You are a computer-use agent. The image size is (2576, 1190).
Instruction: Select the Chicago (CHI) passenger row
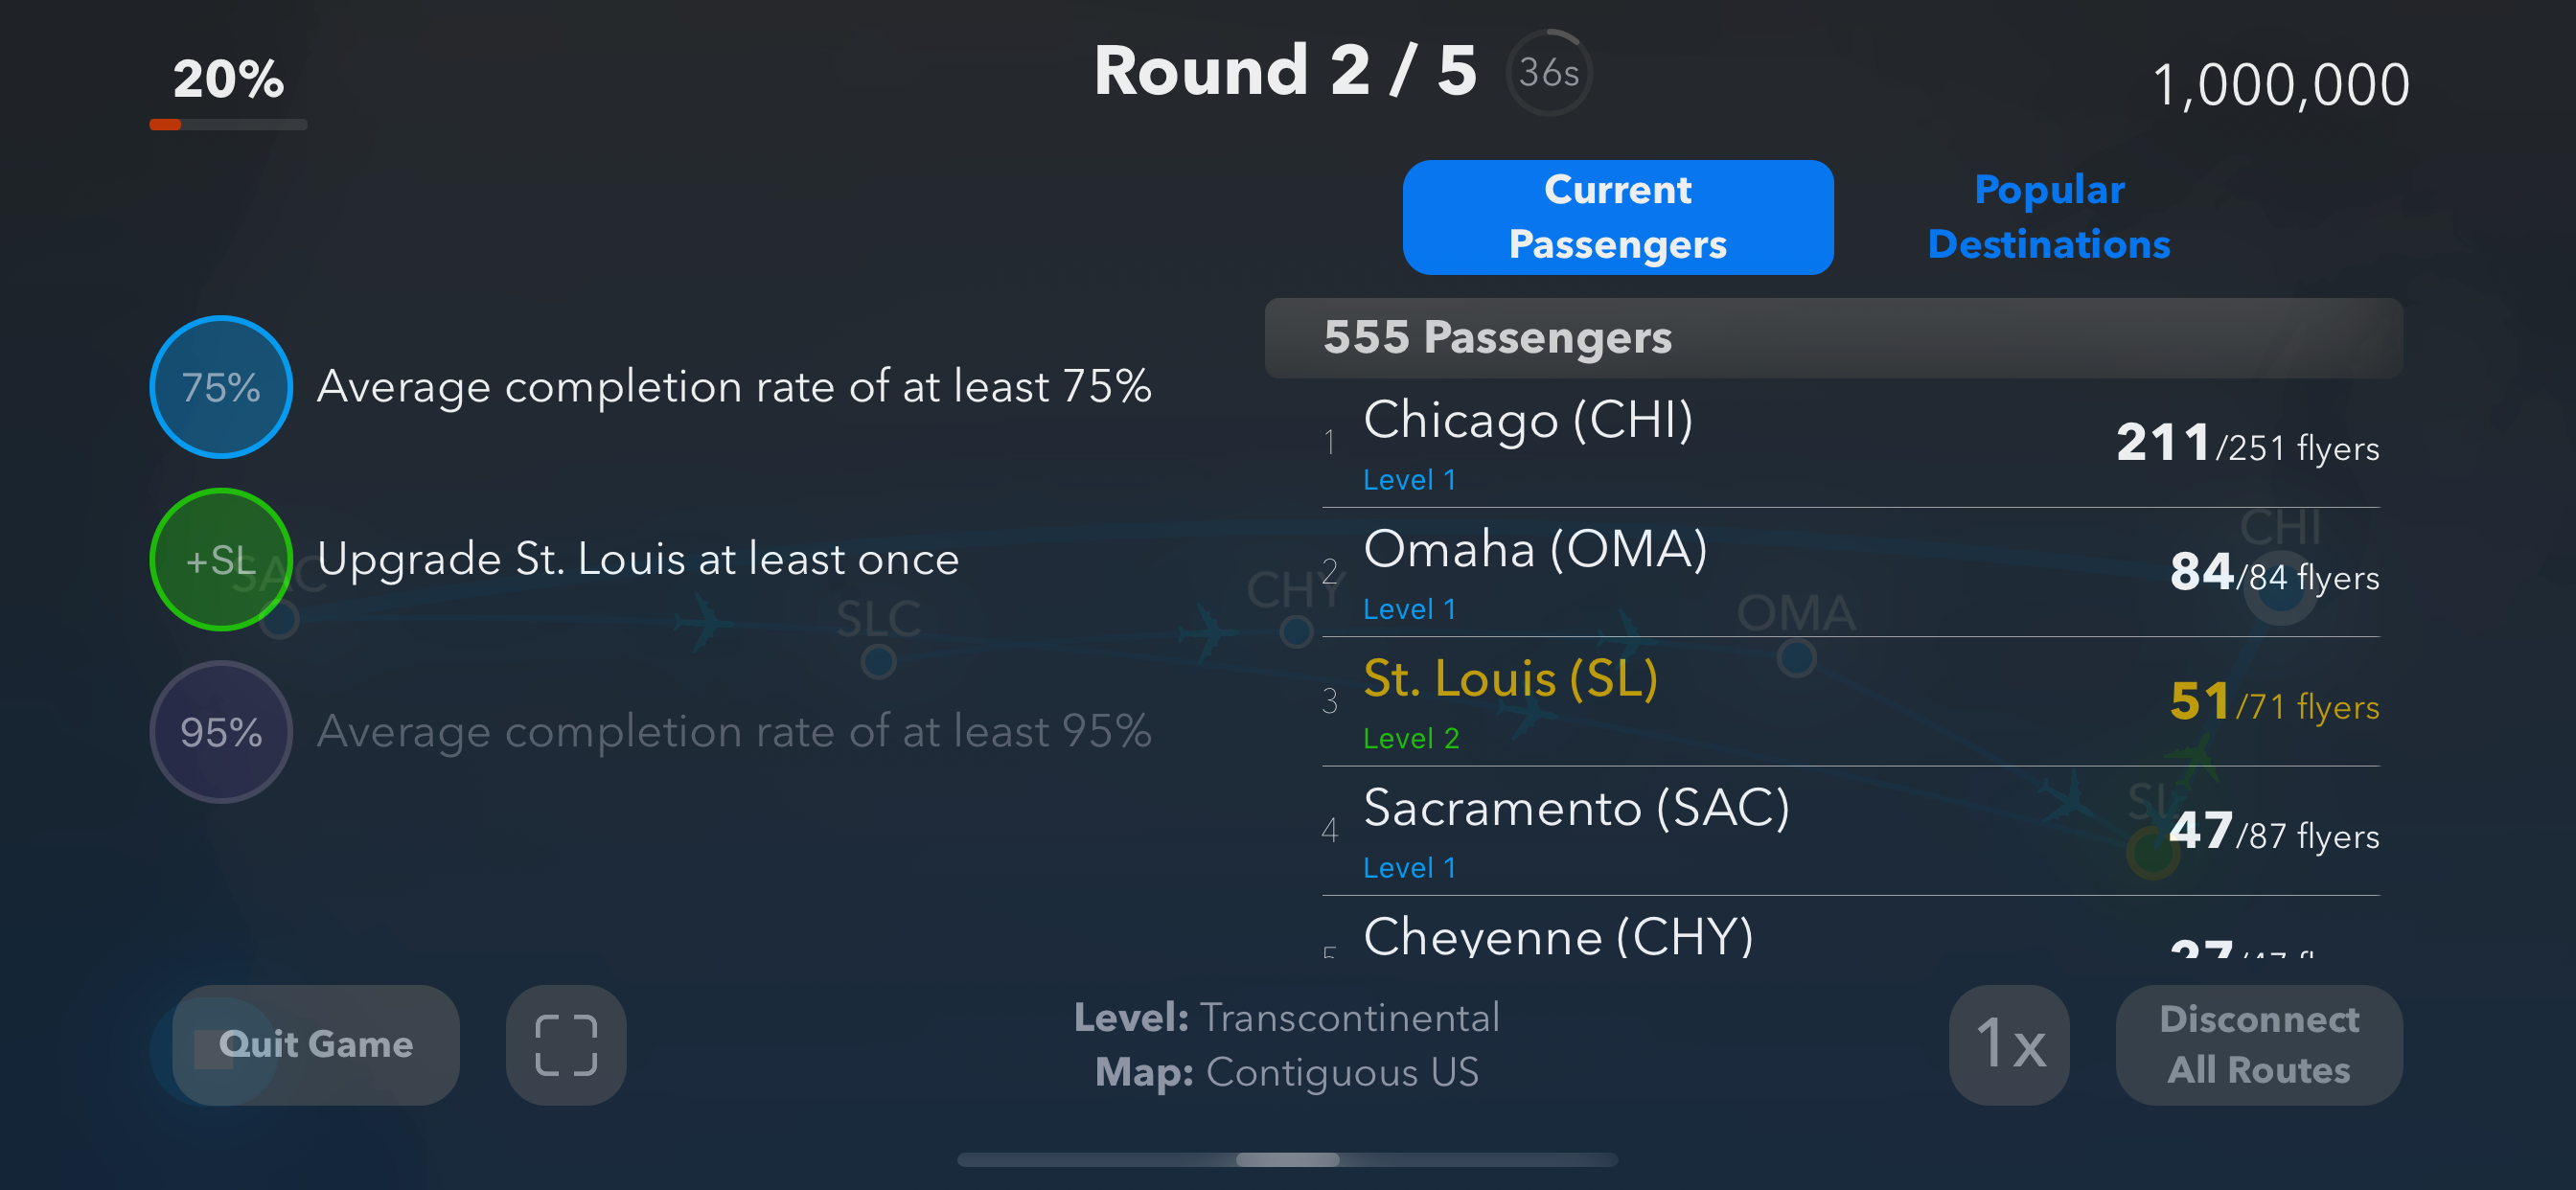click(x=1850, y=443)
